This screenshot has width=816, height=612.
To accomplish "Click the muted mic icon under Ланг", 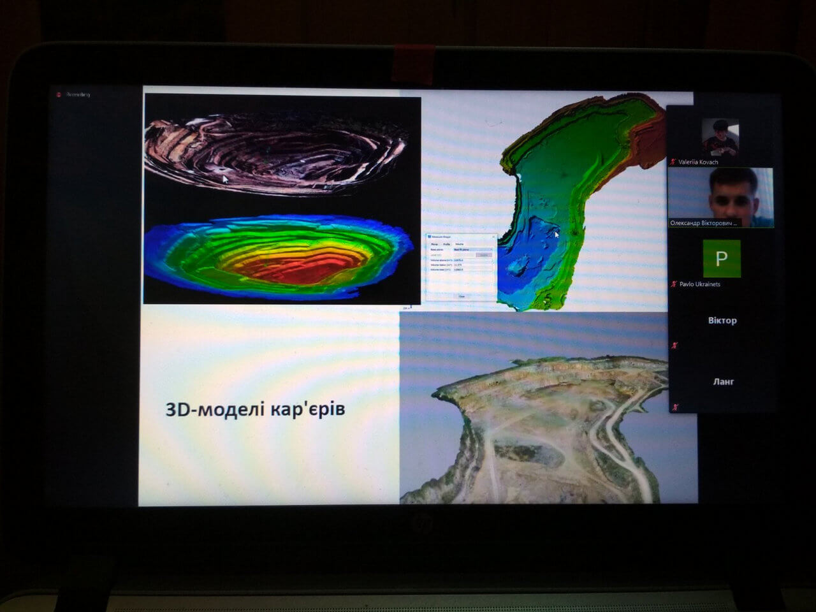I will click(x=674, y=407).
